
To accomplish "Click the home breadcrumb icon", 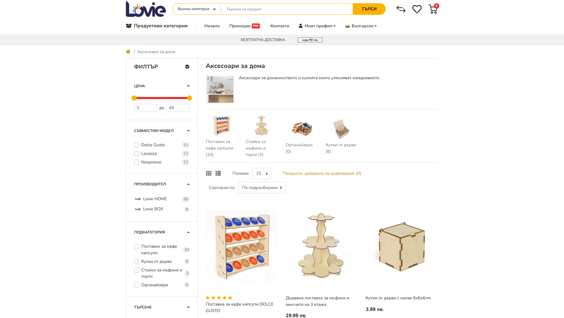I will click(128, 52).
